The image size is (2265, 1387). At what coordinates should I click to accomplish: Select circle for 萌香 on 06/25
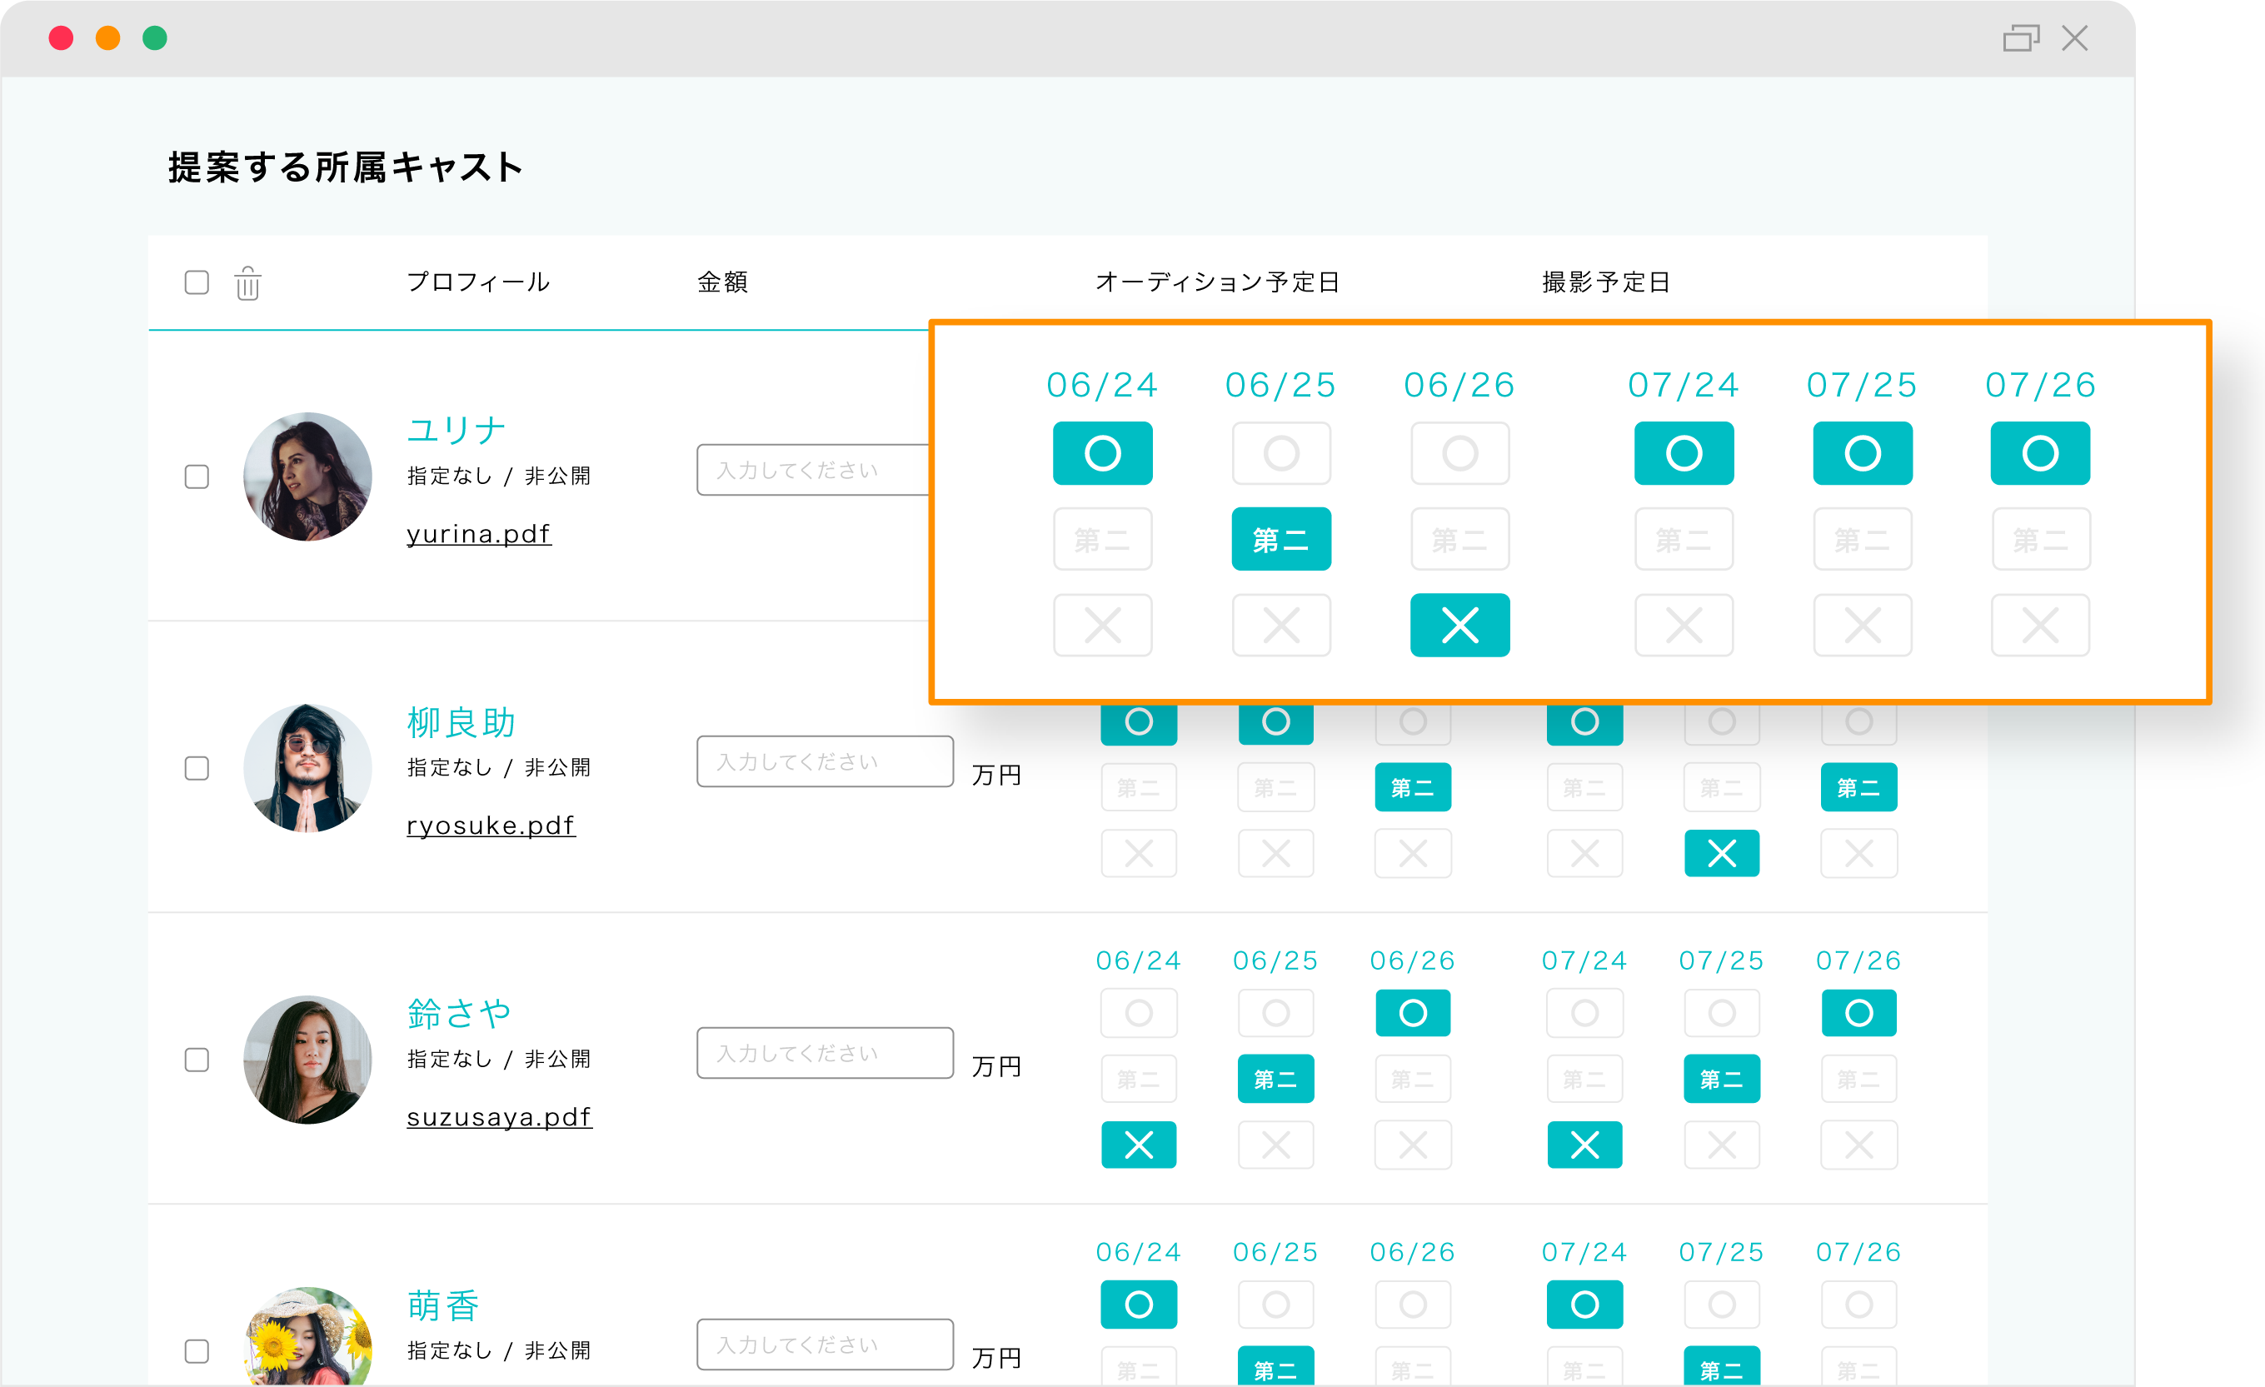coord(1276,1305)
